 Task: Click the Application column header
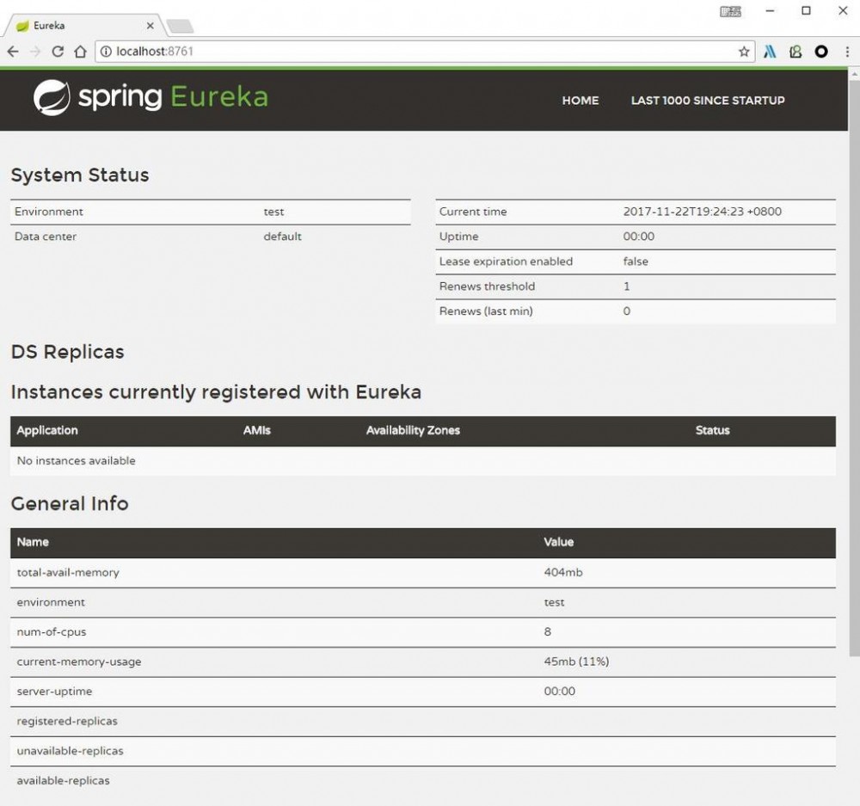(x=47, y=431)
